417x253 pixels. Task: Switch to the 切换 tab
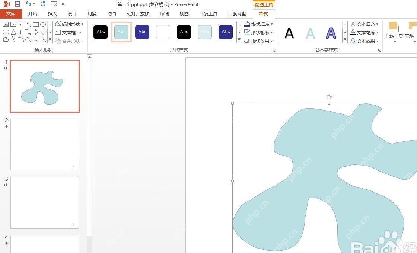92,14
